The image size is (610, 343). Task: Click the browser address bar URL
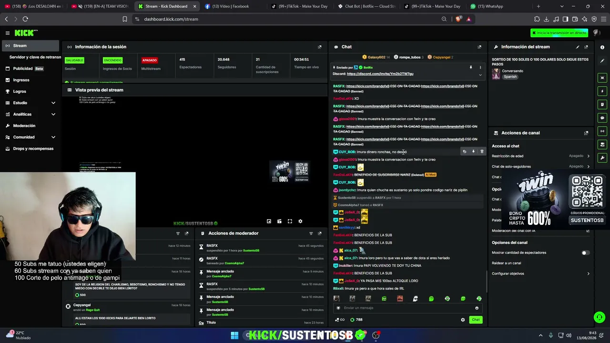(x=171, y=19)
